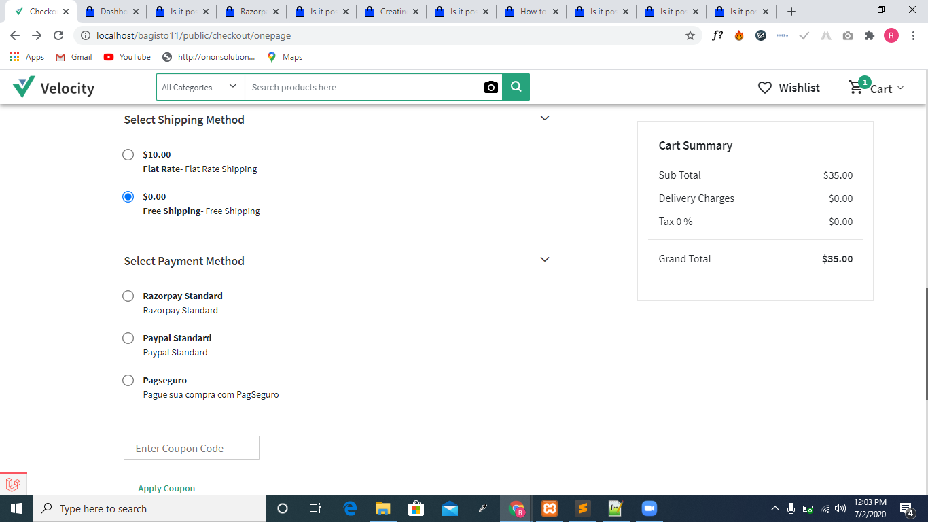Close the Dashboard tab
This screenshot has height=522, width=928.
click(x=136, y=12)
